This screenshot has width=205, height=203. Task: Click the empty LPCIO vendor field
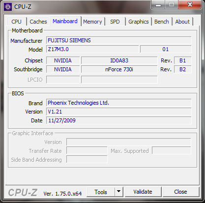pos(63,80)
